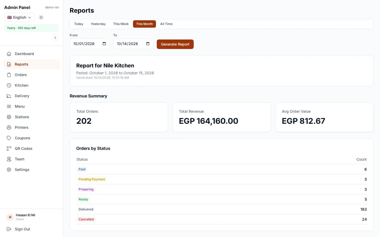The image size is (380, 237).
Task: Click the Team people icon
Action: pyautogui.click(x=9, y=159)
